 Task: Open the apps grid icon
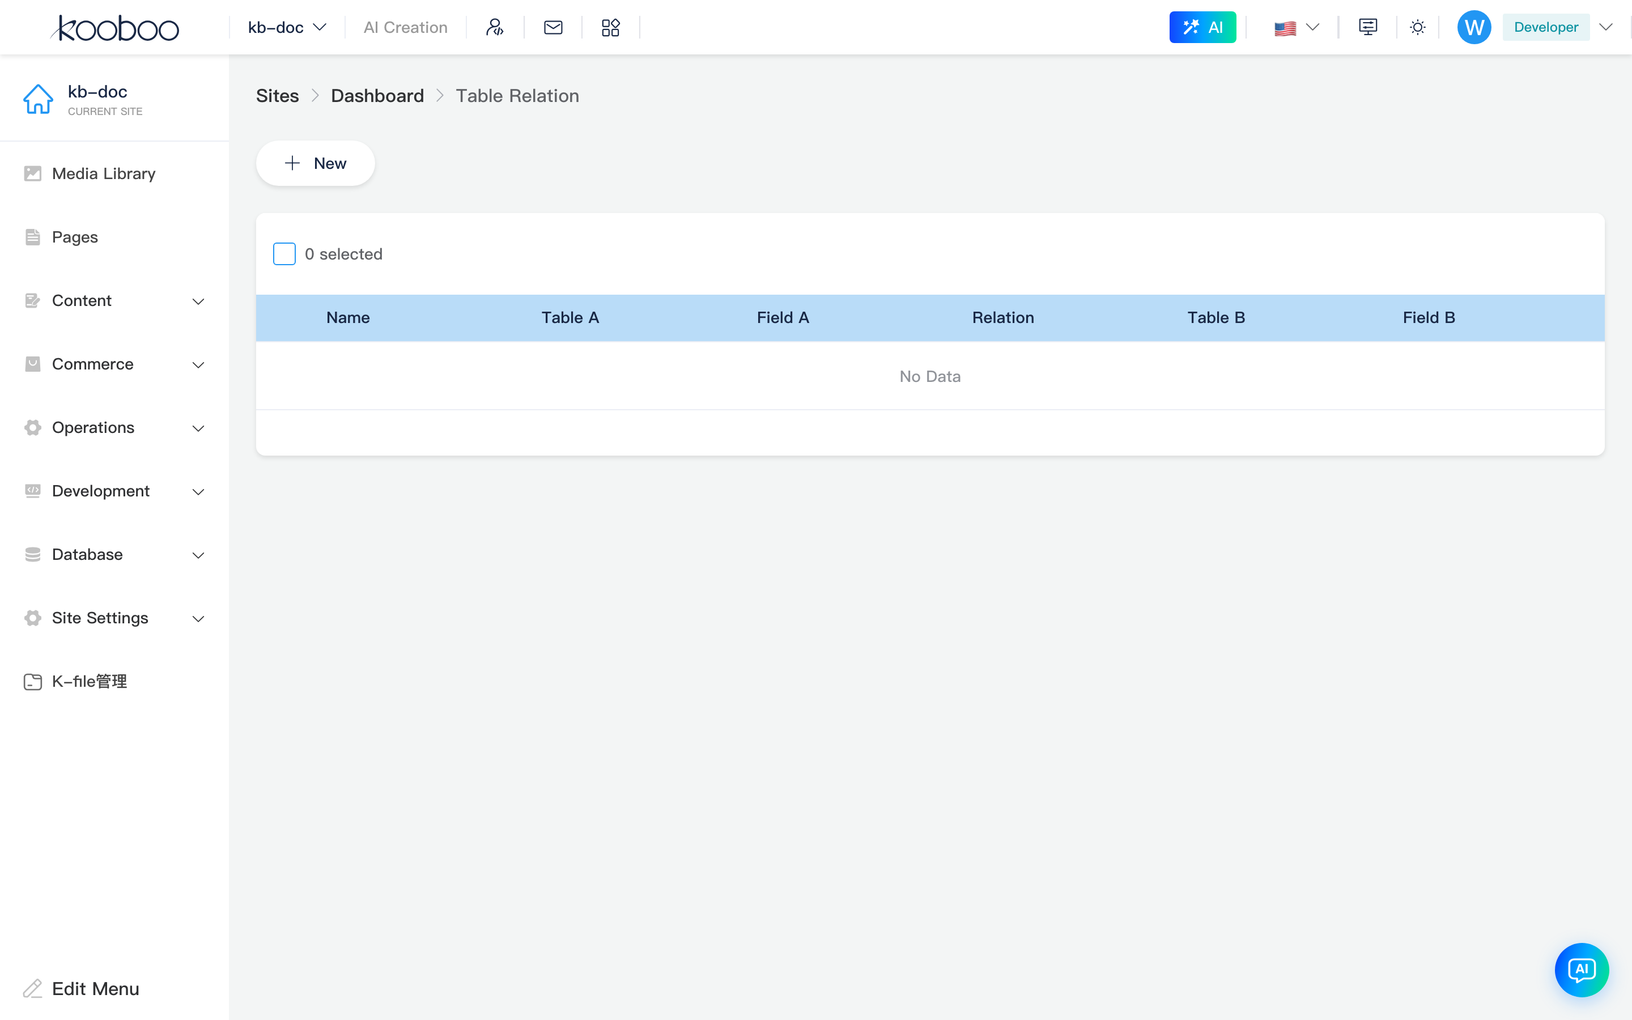[x=610, y=28]
